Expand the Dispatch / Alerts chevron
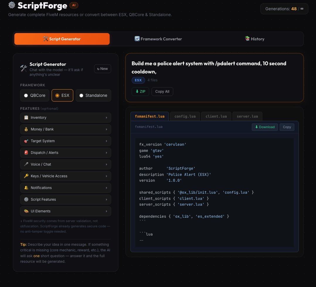 [106, 153]
